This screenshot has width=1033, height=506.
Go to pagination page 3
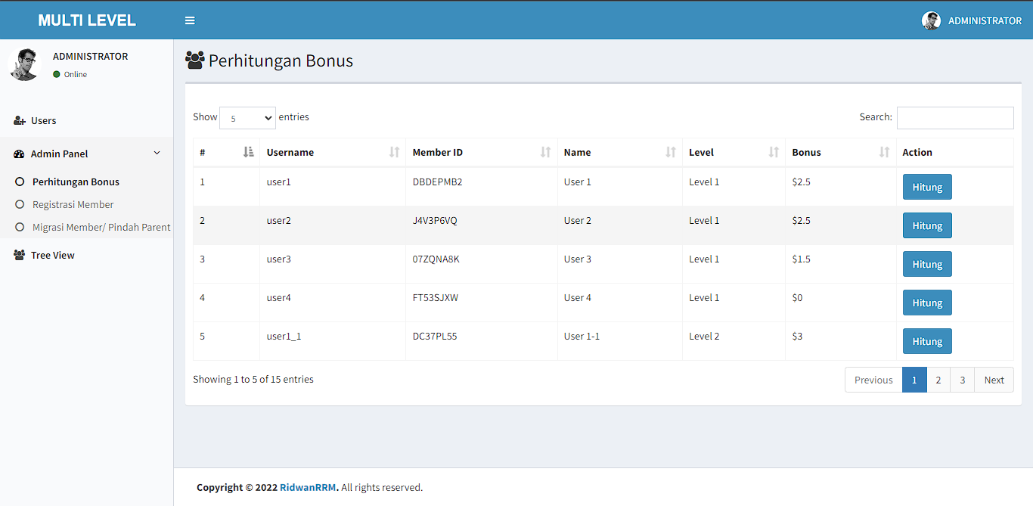963,380
